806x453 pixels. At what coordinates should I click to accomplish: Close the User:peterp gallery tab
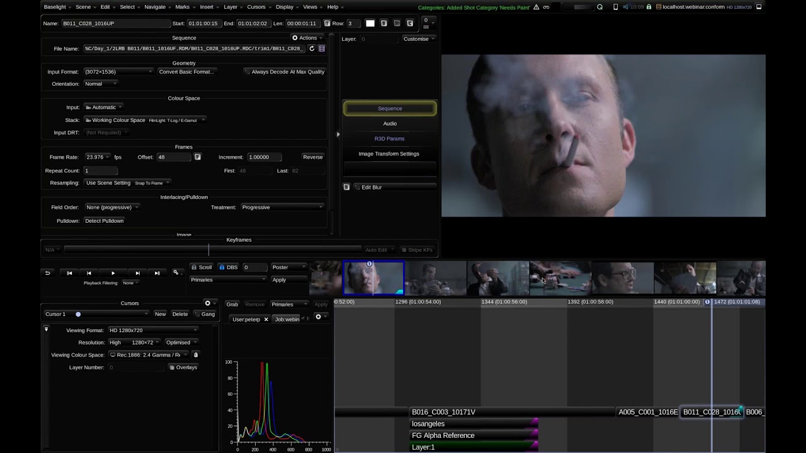point(266,319)
